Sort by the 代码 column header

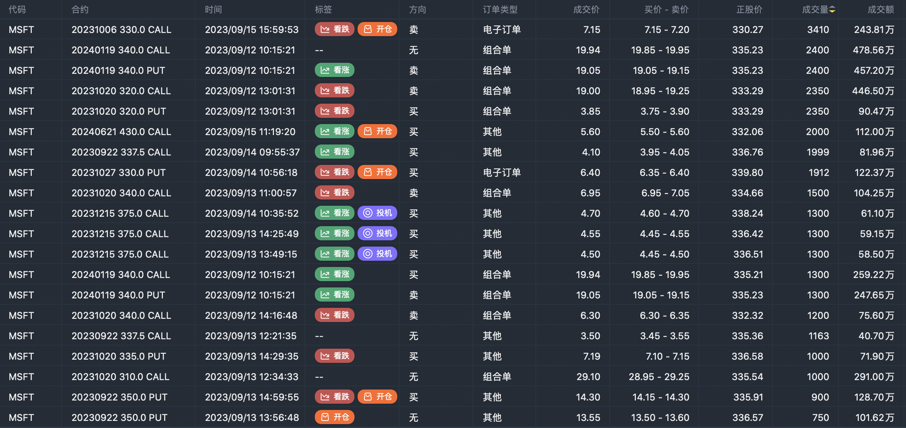tap(17, 10)
